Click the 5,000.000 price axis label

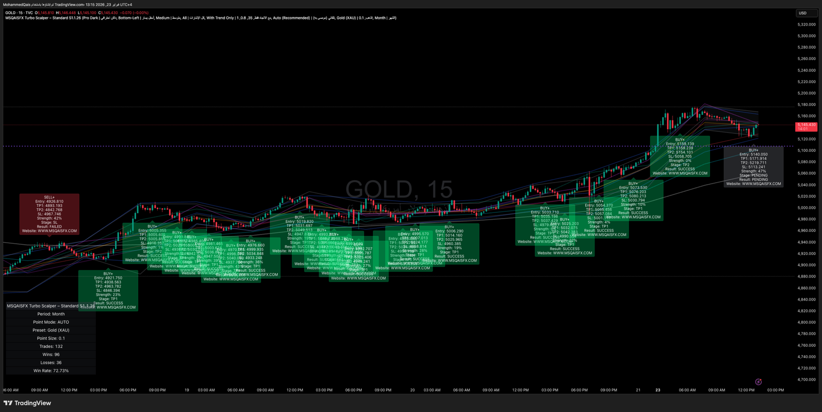(807, 208)
